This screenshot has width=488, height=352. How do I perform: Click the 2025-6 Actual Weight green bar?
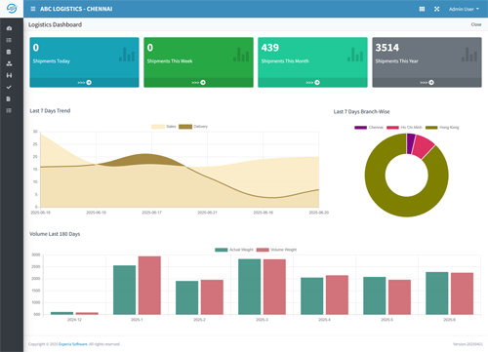(x=437, y=293)
